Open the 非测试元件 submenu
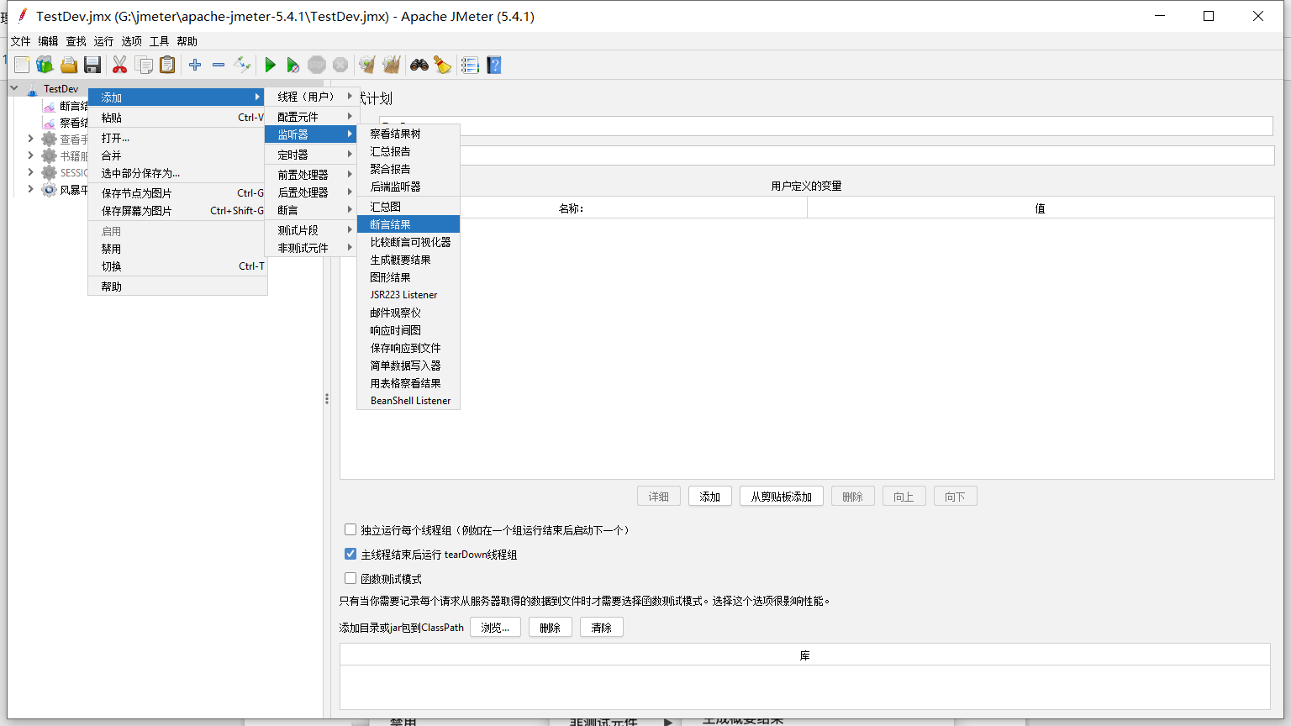Image resolution: width=1291 pixels, height=726 pixels. point(313,248)
